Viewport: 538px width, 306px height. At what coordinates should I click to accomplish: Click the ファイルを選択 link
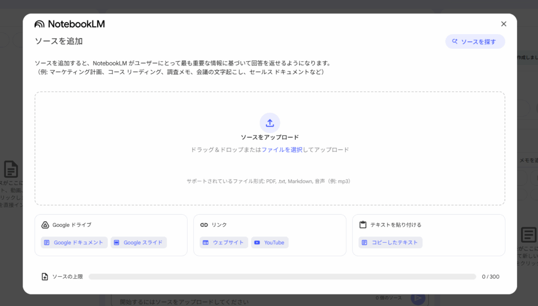(282, 149)
